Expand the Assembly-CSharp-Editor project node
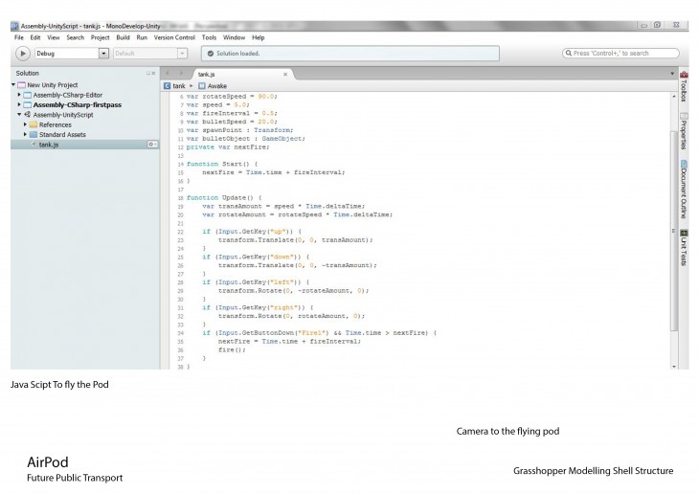 [19, 95]
